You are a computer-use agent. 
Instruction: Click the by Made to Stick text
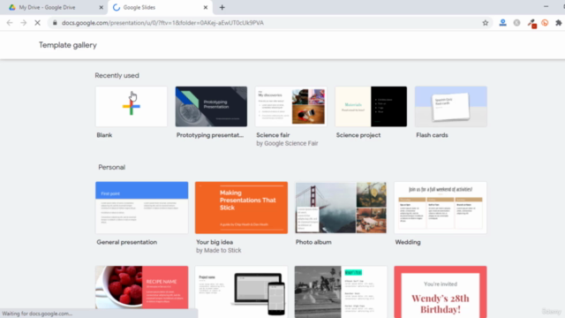[218, 250]
